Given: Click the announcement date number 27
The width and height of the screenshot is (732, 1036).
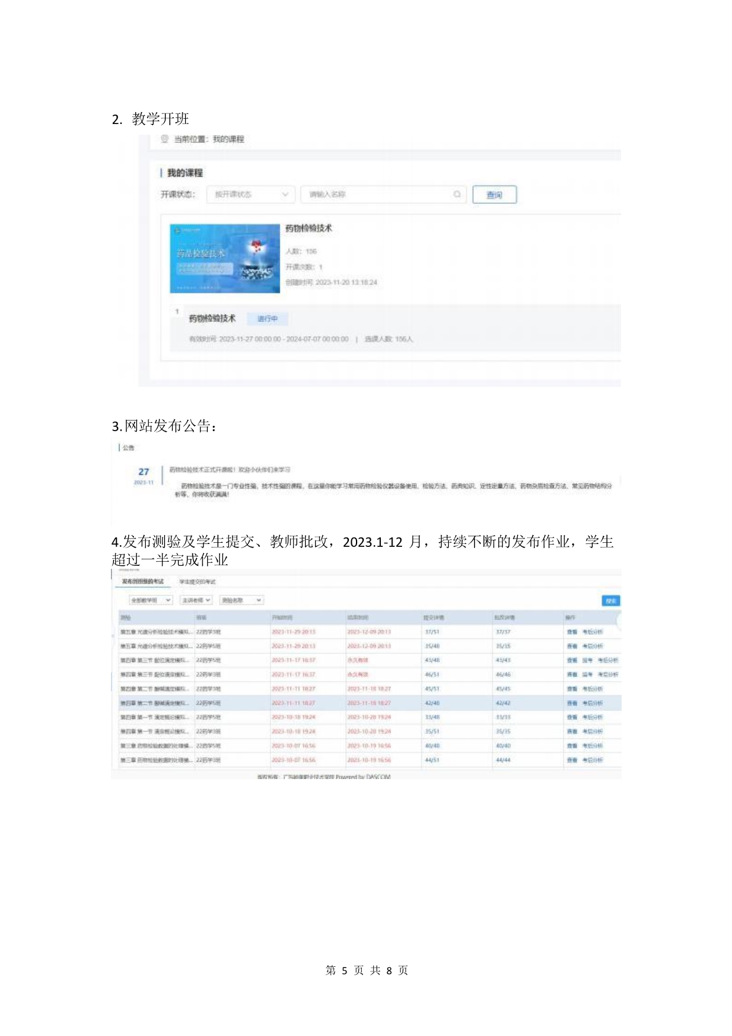Looking at the screenshot, I should [144, 471].
